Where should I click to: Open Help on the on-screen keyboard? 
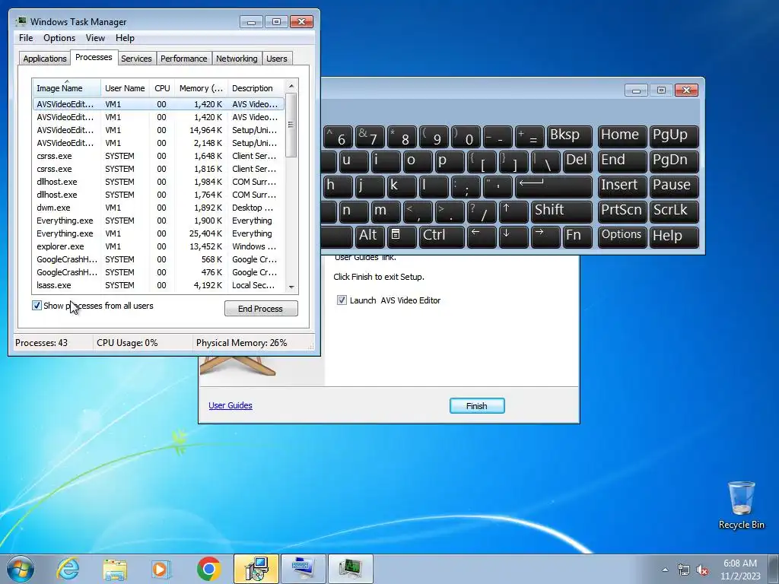click(x=674, y=237)
